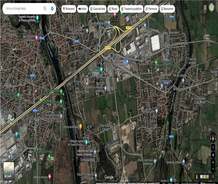Open directions with the blue arrow icon
The width and height of the screenshot is (218, 184).
(52, 9)
